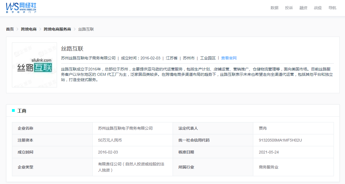Select the 核准日期 label cell

(x=213, y=152)
